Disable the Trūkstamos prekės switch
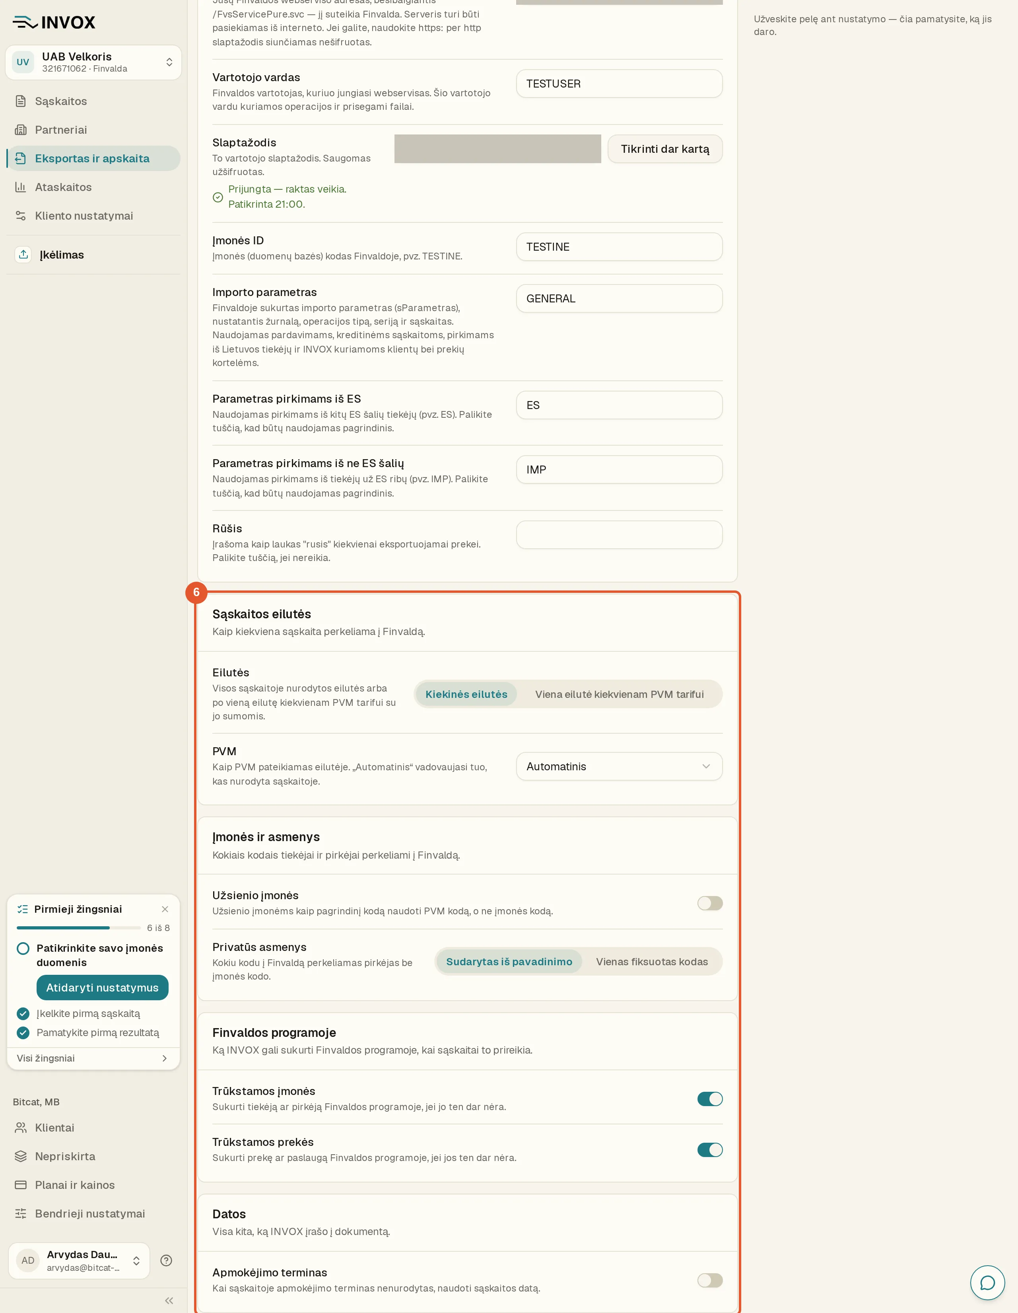Screen dimensions: 1018x1313 coord(710,1150)
